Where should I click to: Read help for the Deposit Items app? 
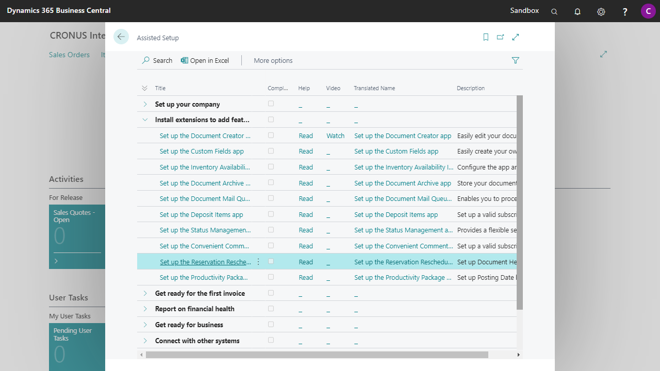point(306,214)
